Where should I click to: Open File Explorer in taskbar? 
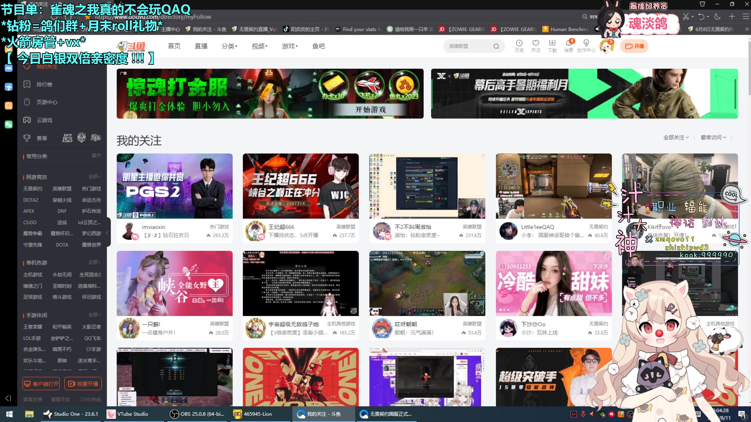tap(29, 414)
